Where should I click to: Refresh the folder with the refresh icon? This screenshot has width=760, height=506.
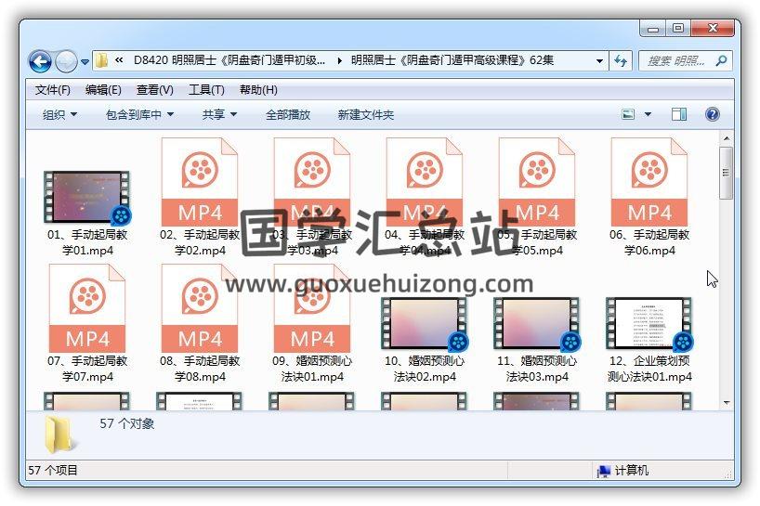(621, 61)
